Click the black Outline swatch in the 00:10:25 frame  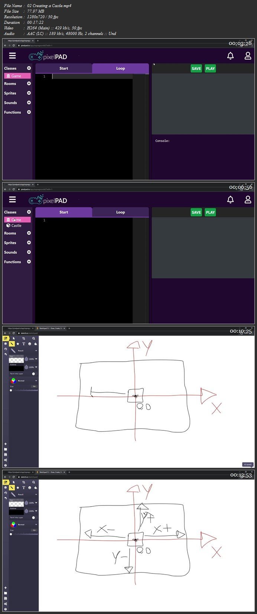pyautogui.click(x=16, y=368)
